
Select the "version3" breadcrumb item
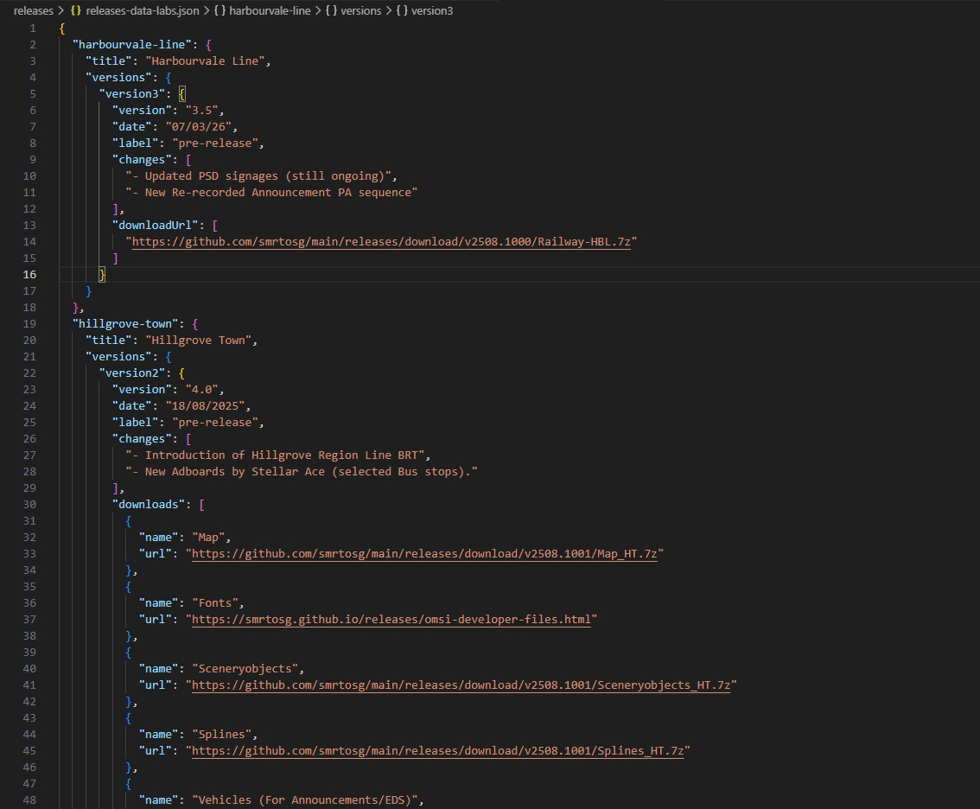[432, 11]
